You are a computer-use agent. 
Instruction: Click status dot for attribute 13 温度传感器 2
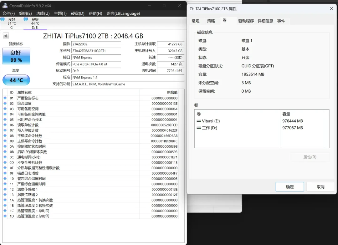click(x=5, y=195)
